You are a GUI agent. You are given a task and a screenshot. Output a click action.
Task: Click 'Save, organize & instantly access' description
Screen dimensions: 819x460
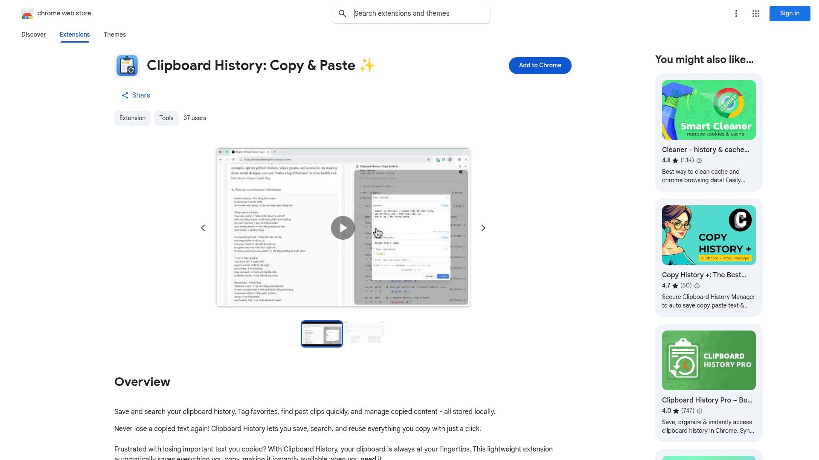[x=708, y=427]
